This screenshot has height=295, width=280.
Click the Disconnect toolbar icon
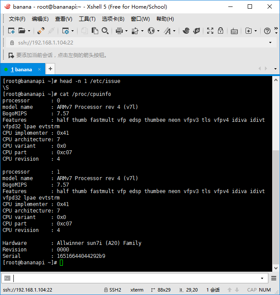click(51, 31)
